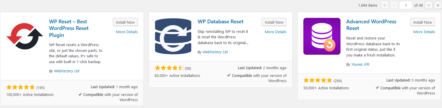Click 'Last Updated: 1 month ago' text

pos(114,87)
